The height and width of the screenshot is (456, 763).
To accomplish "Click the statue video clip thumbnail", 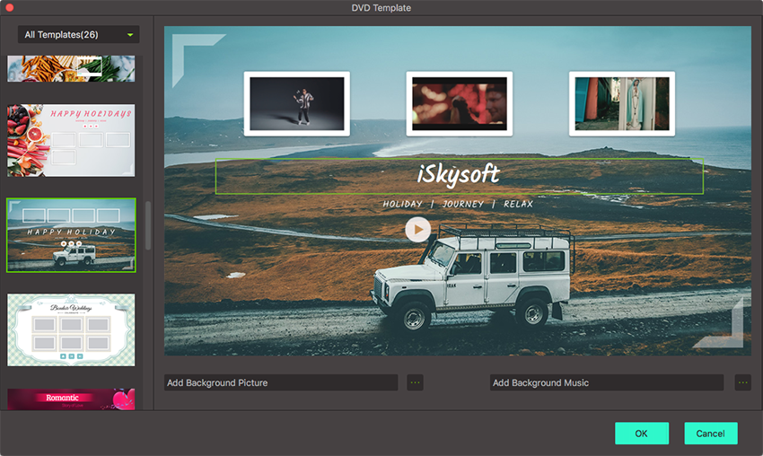I will tap(622, 103).
